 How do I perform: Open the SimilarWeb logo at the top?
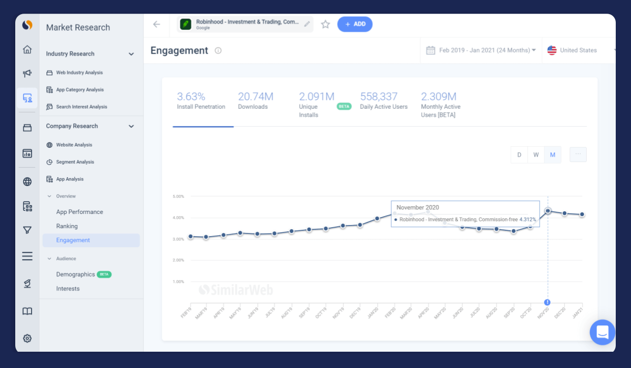[x=27, y=25]
